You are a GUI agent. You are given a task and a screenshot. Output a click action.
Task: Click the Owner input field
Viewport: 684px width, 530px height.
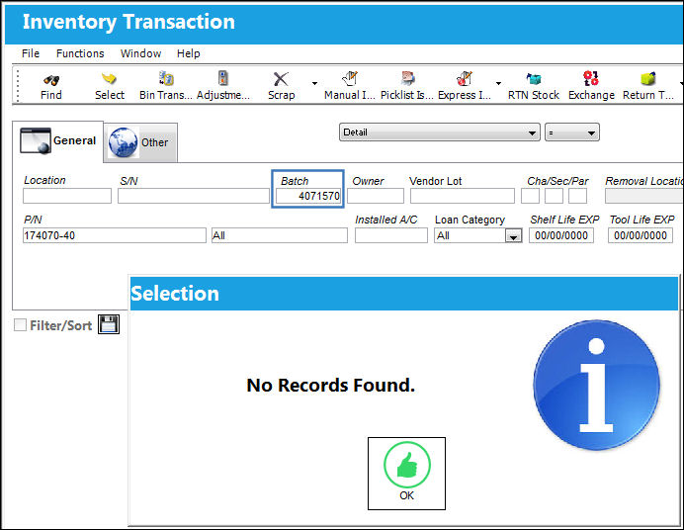tap(376, 196)
